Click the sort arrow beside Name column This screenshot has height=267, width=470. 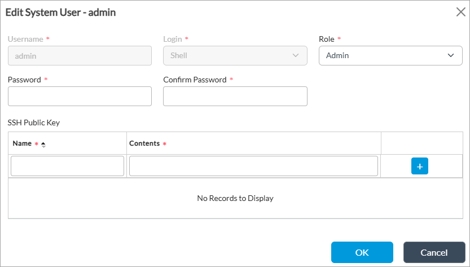click(43, 145)
